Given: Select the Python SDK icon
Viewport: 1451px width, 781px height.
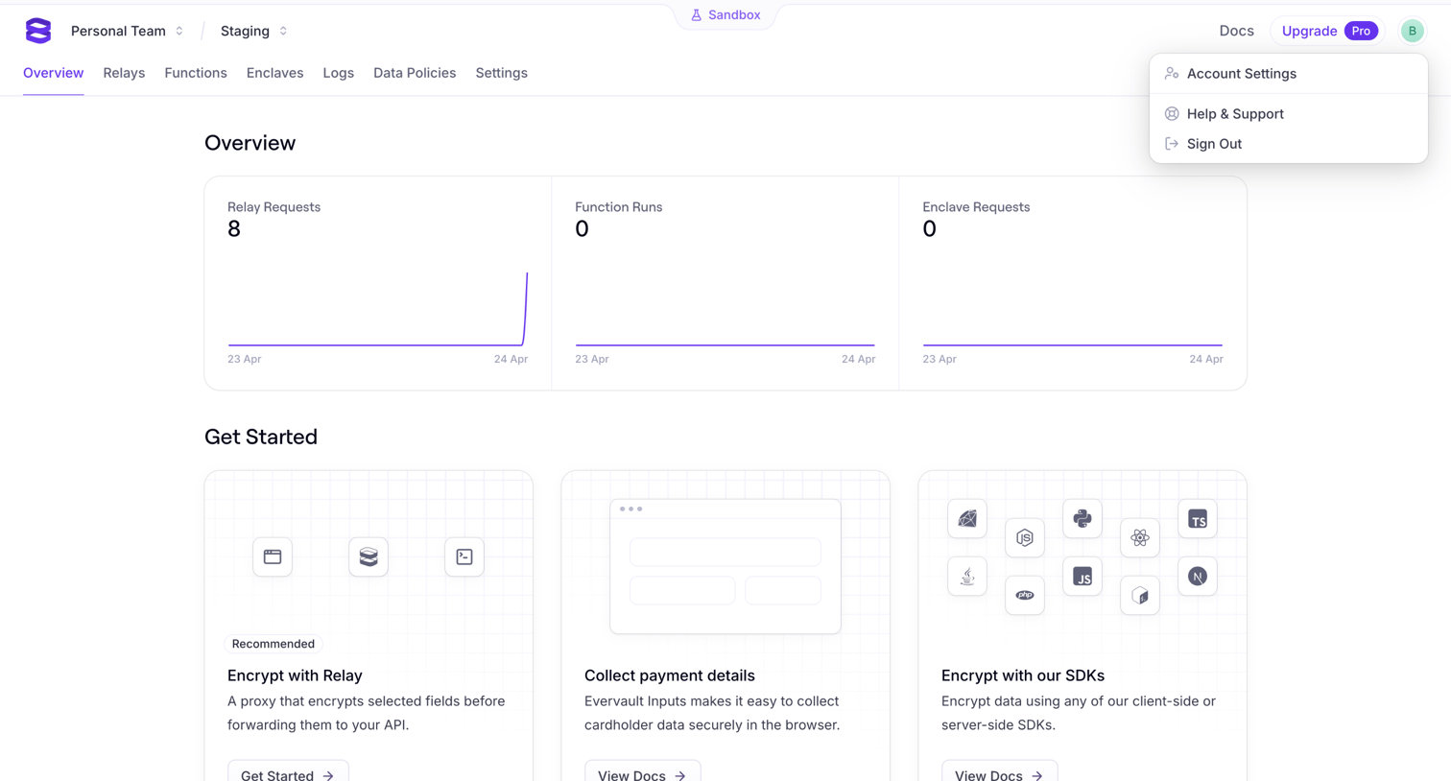Looking at the screenshot, I should [1082, 519].
